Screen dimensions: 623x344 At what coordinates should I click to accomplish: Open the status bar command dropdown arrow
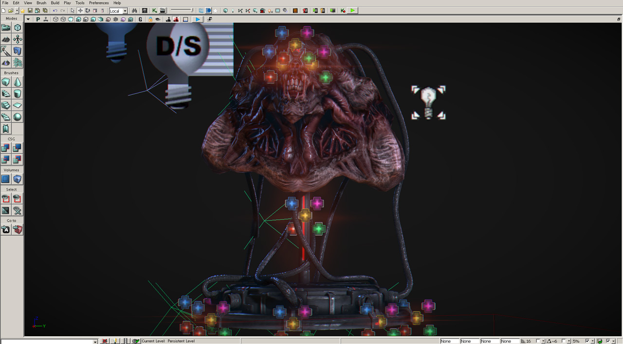(x=95, y=342)
